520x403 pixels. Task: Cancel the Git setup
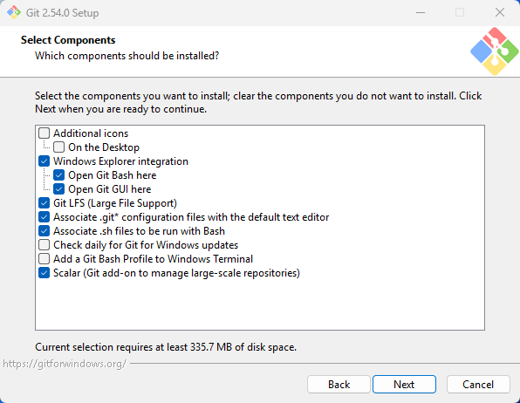pos(478,385)
